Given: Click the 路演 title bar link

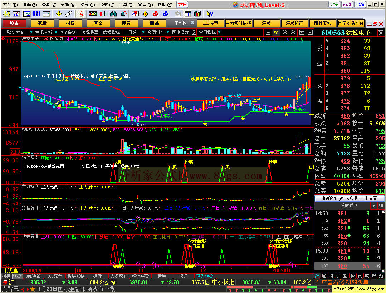Looking at the screenshot, I should click(x=360, y=4).
